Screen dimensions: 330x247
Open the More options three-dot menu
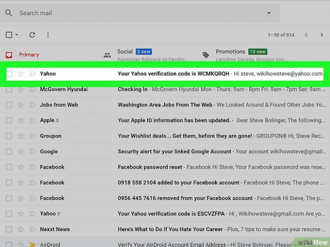[x=48, y=35]
